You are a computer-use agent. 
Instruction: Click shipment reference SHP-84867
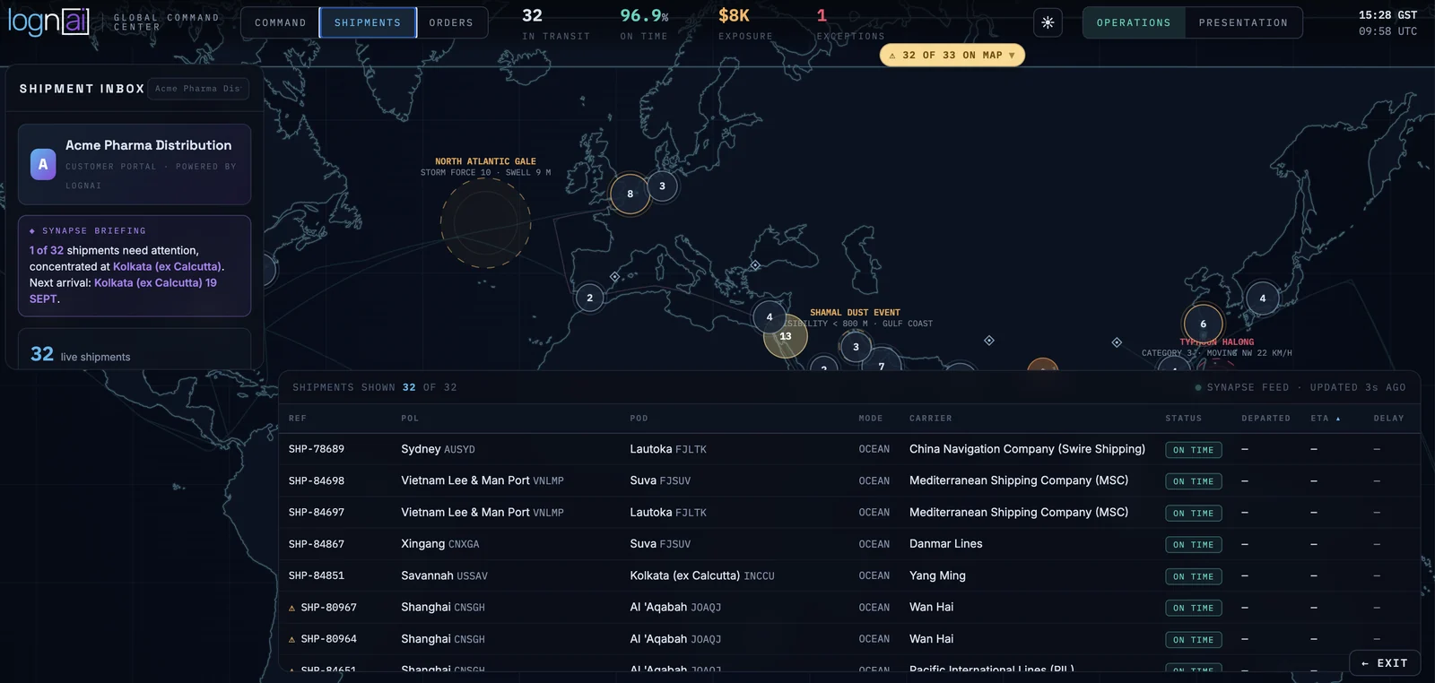(x=317, y=544)
